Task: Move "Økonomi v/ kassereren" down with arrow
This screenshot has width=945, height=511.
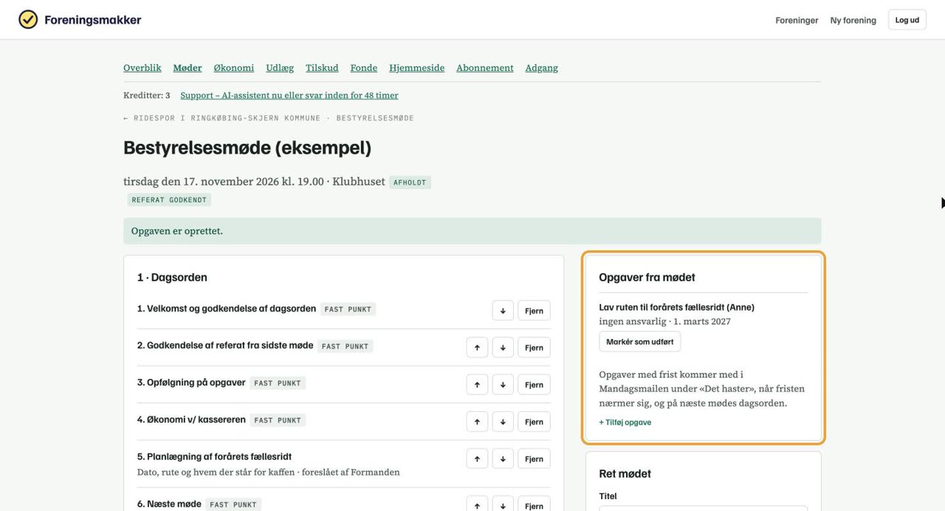Action: pyautogui.click(x=503, y=422)
